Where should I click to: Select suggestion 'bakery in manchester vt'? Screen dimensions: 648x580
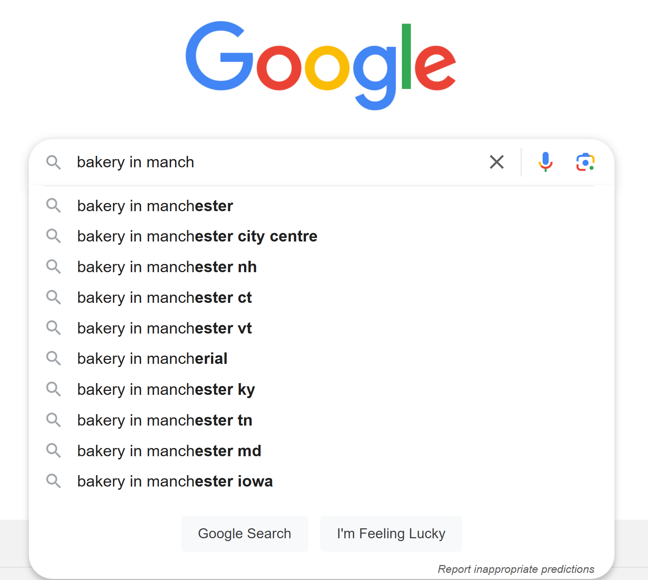[164, 328]
